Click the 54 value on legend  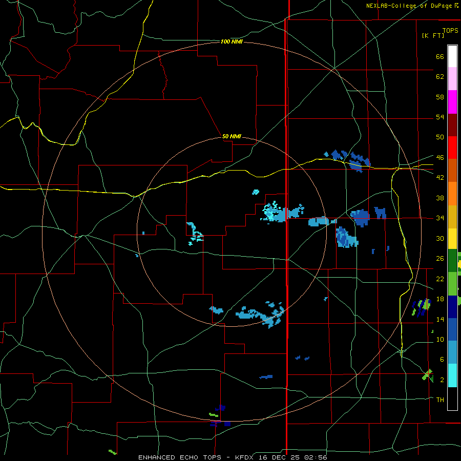pos(440,117)
